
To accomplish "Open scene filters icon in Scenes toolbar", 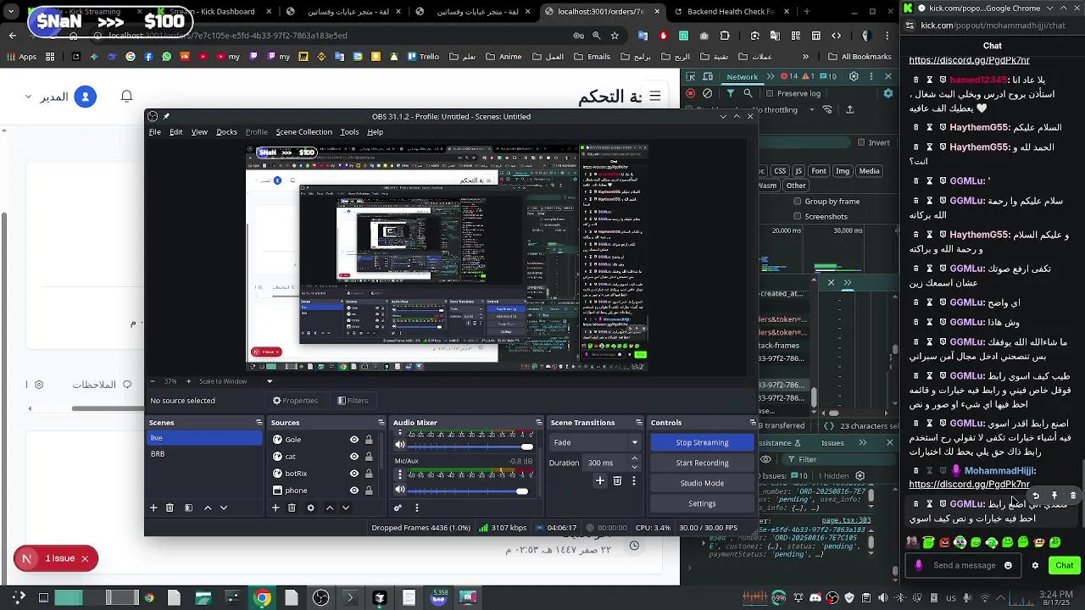I will click(188, 507).
